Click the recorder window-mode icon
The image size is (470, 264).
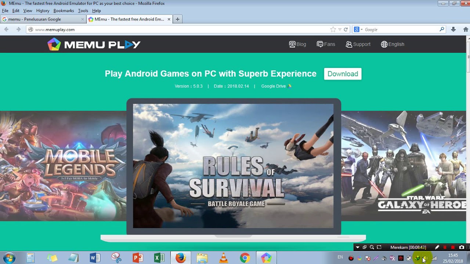(365, 247)
